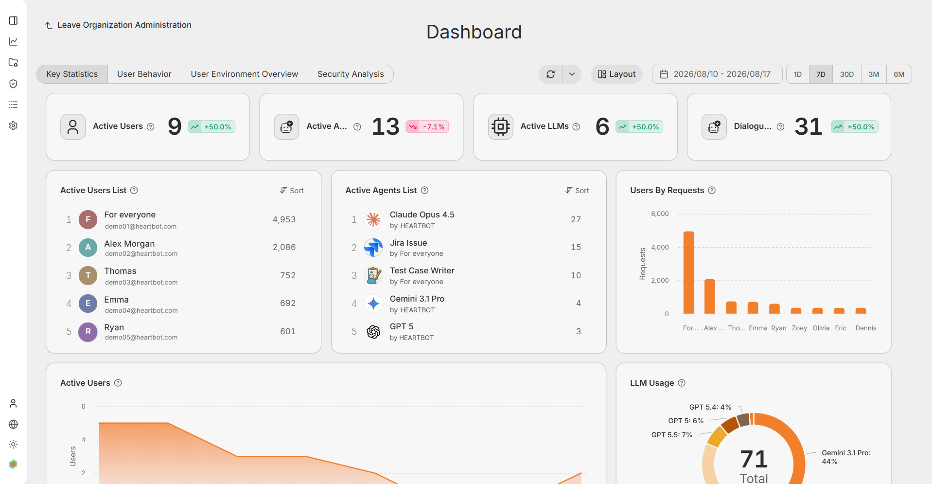932x484 pixels.
Task: Select the 1D time range
Action: coord(798,74)
